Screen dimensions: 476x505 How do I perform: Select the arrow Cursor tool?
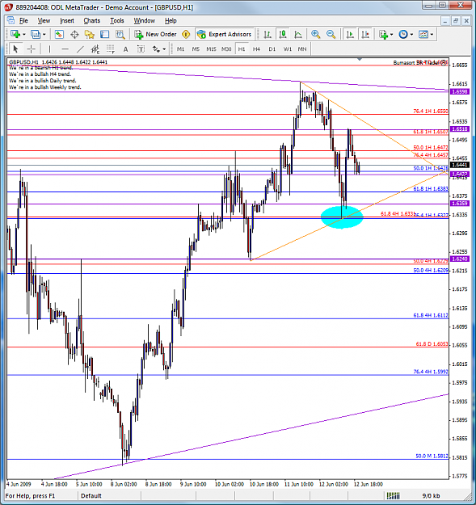point(15,49)
